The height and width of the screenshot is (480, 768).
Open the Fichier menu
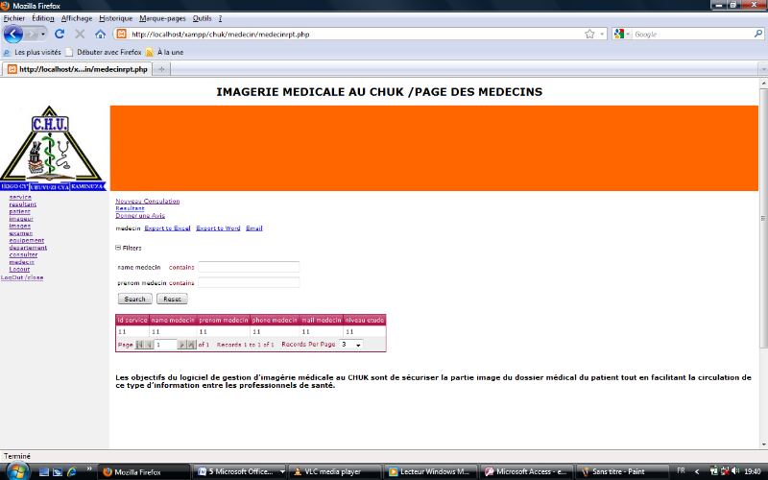point(14,18)
